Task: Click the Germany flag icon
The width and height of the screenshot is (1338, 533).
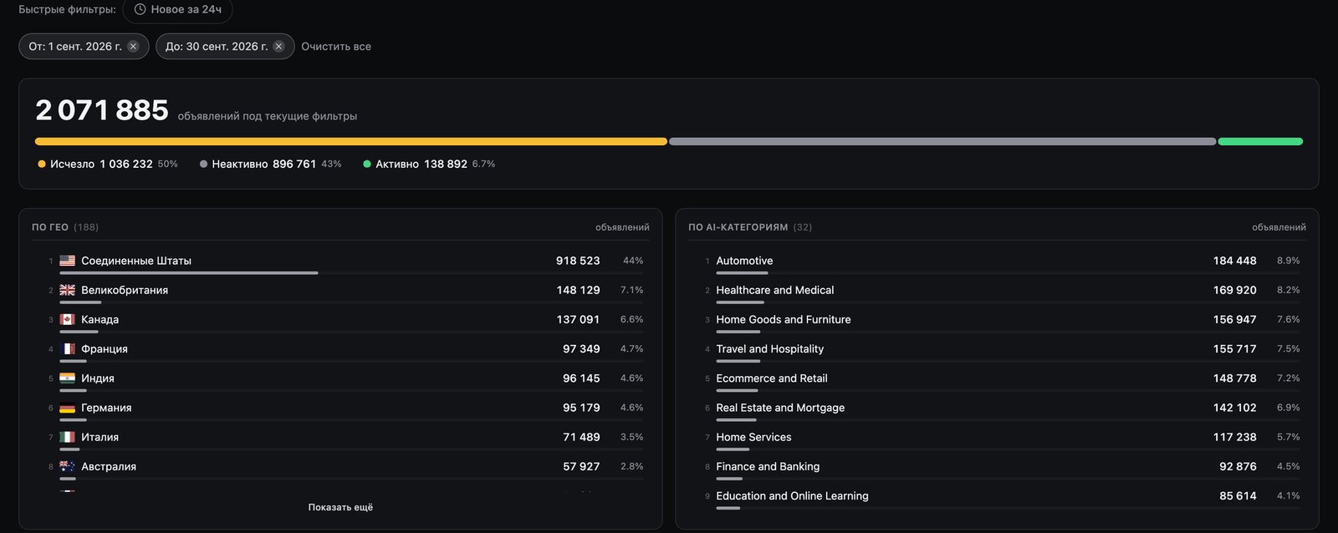Action: tap(68, 408)
